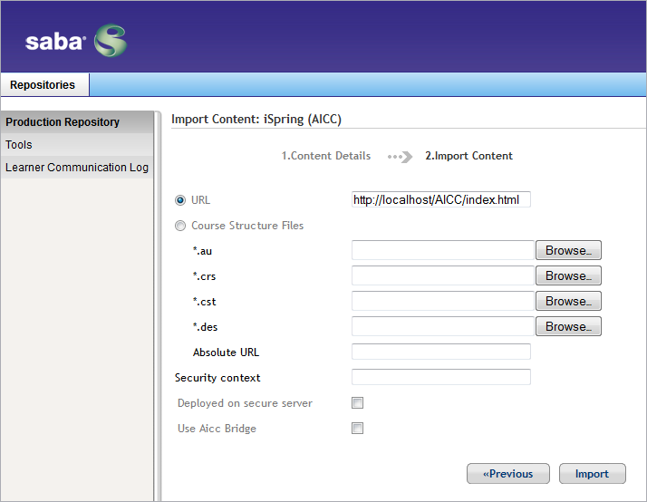The width and height of the screenshot is (647, 502).
Task: Check the Use Aicc Bridge option
Action: [357, 429]
